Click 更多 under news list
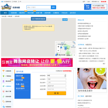108x108 pixels. pyautogui.click(x=104, y=64)
